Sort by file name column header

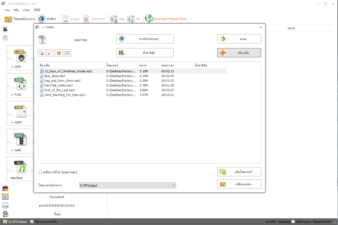[72, 65]
